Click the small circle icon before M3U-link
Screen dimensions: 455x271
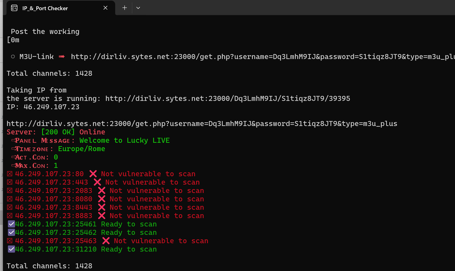point(13,57)
